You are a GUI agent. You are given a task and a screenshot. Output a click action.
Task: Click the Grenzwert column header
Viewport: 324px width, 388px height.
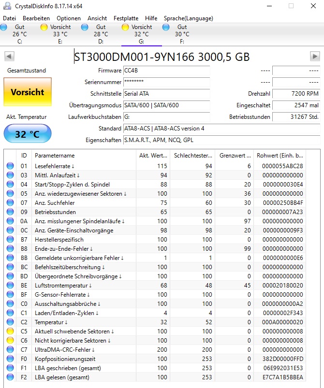(235, 156)
